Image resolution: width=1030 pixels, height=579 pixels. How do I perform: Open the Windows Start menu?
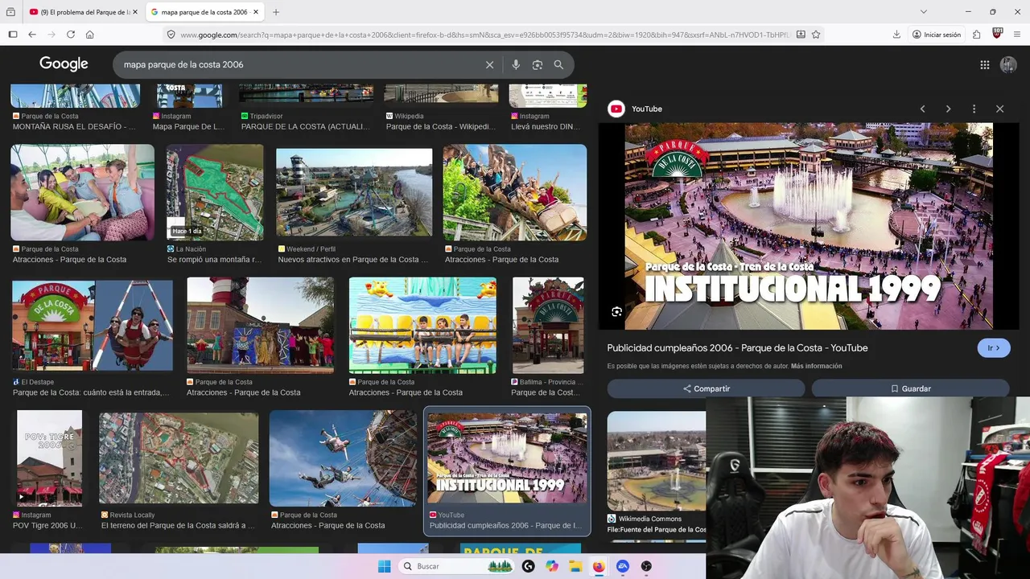click(384, 566)
